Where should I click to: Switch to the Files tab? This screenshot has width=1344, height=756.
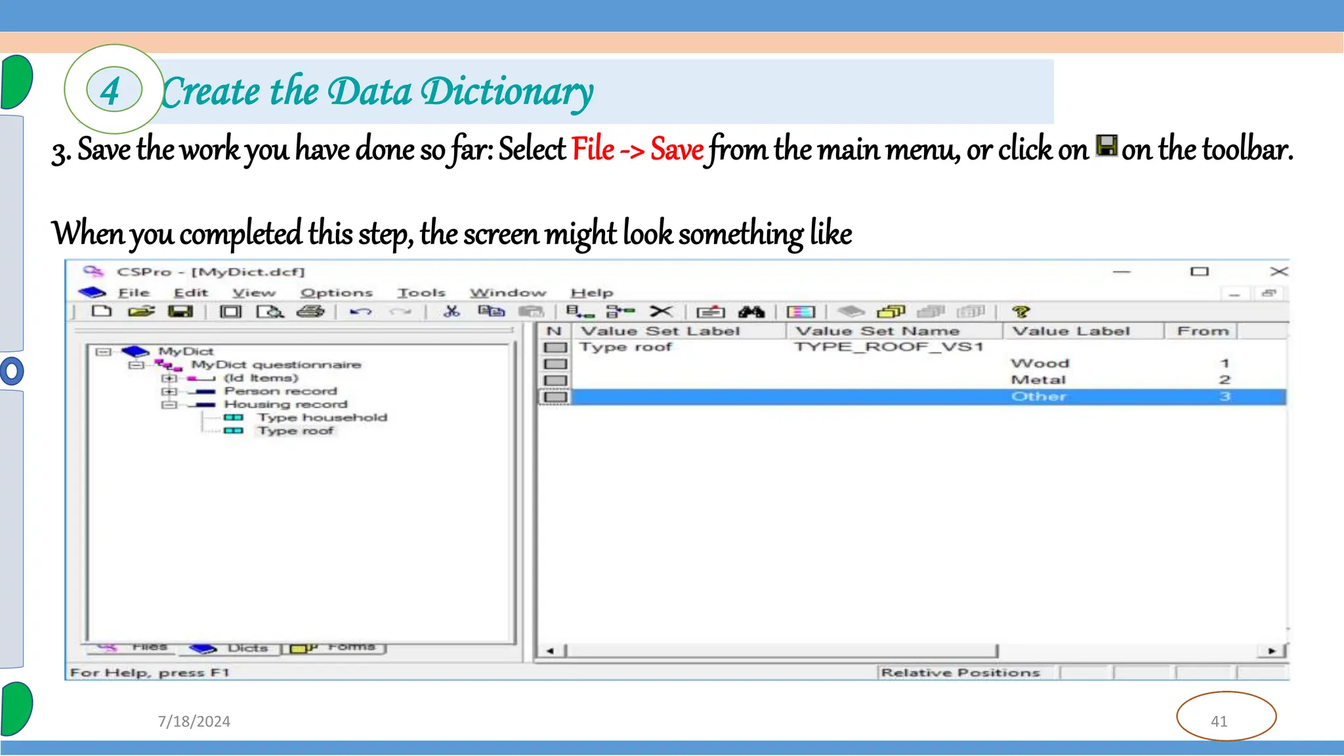point(132,647)
